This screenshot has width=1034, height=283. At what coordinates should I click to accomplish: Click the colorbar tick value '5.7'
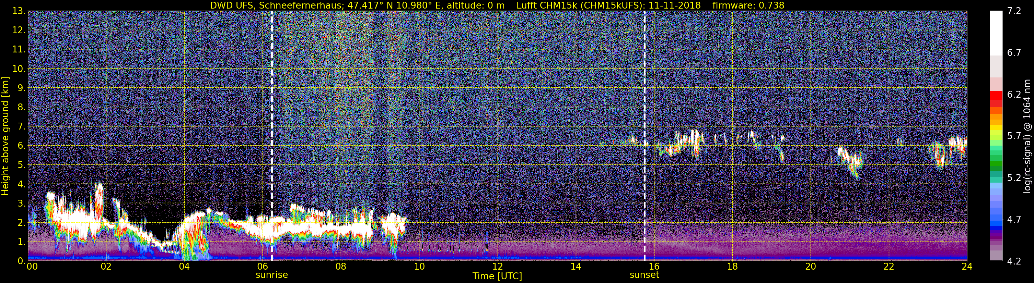(x=1013, y=136)
